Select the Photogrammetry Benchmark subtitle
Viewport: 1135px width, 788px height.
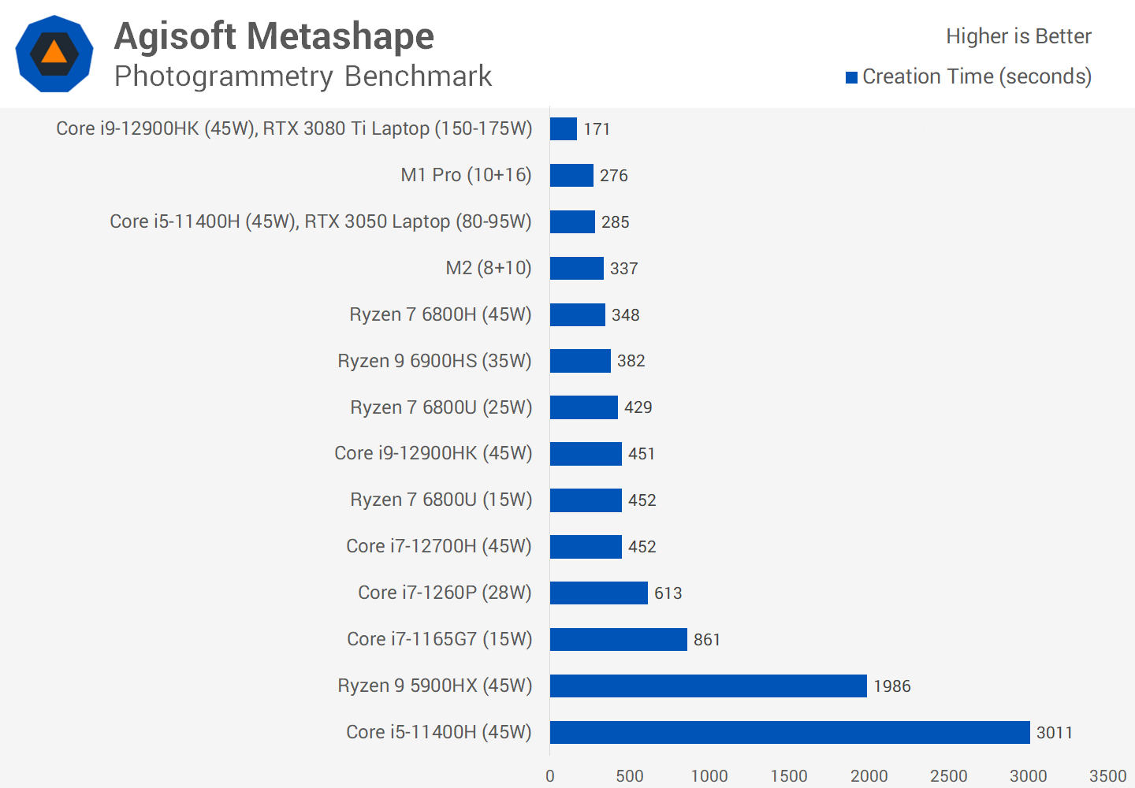[x=303, y=76]
